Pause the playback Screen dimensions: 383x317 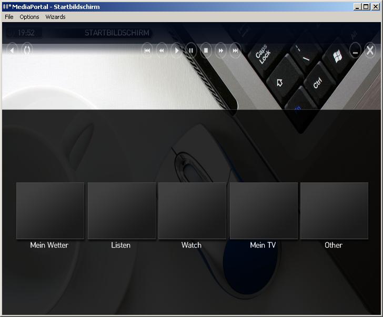[x=191, y=50]
